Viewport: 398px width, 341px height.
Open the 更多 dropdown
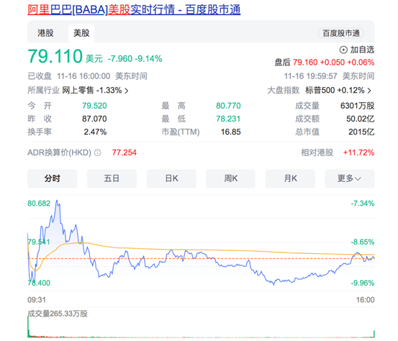click(x=350, y=178)
